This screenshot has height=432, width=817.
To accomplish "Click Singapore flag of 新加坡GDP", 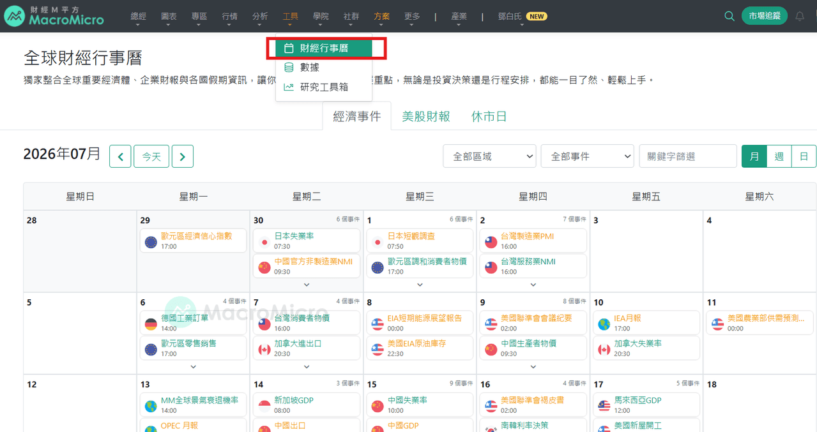I will (x=264, y=406).
